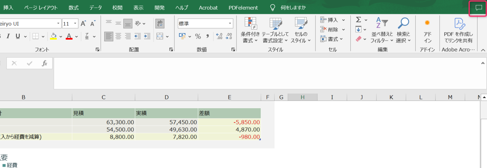The image size is (487, 168).
Task: Open the 数値 dialog launcher
Action: (x=233, y=49)
